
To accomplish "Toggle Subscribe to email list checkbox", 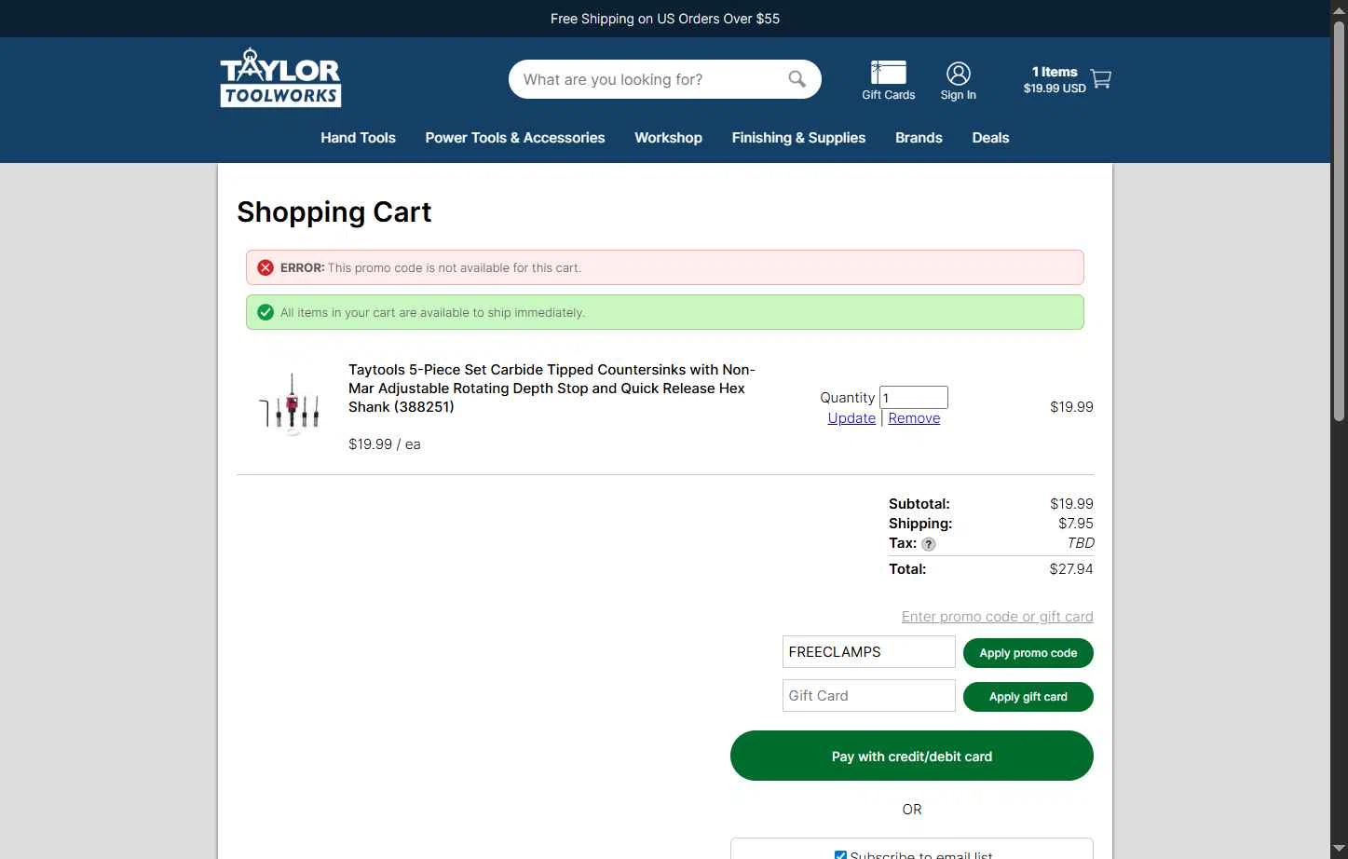I will (x=840, y=855).
